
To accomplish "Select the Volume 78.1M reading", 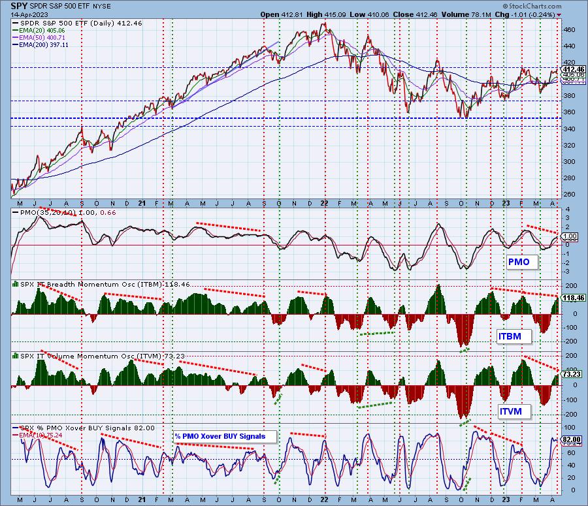I will coord(466,14).
